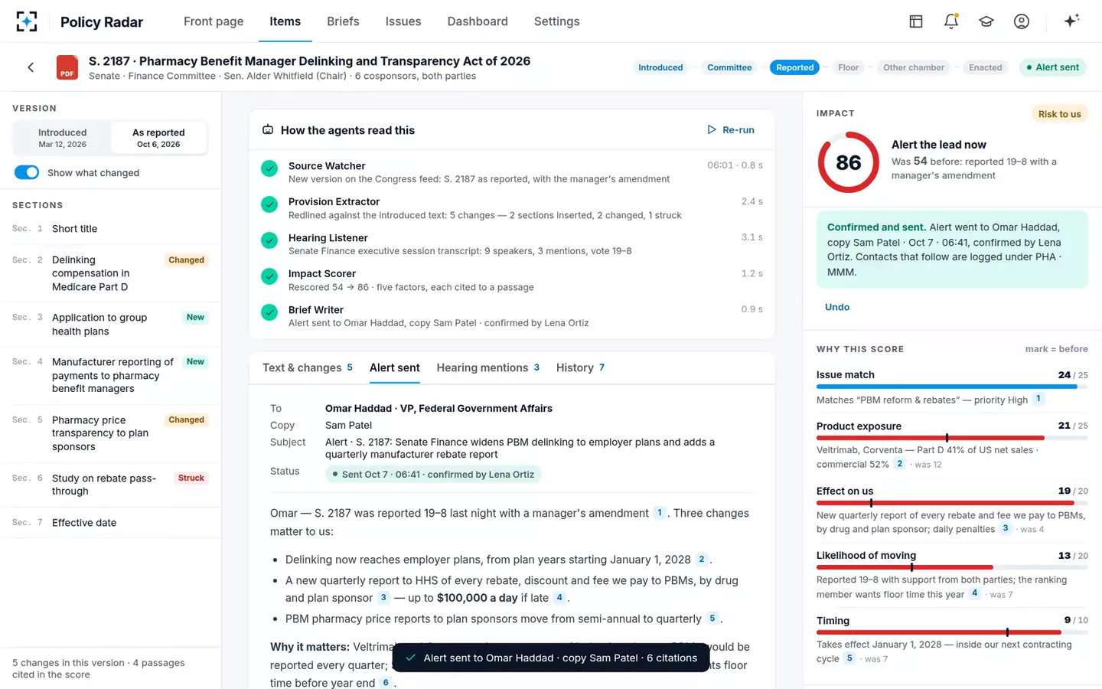
Task: Click the Product exposure score bar
Action: pyautogui.click(x=952, y=438)
